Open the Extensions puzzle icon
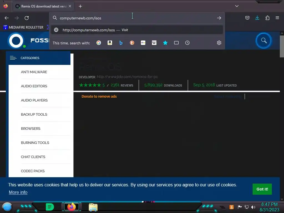 pos(267,18)
